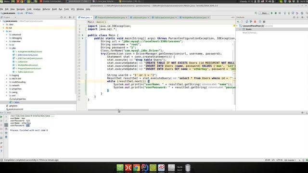This screenshot has width=308, height=173.
Task: Add a new data source in Database panel
Action: tap(238, 22)
